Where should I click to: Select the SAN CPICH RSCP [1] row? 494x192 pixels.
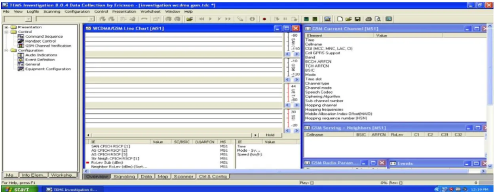[x=160, y=146]
